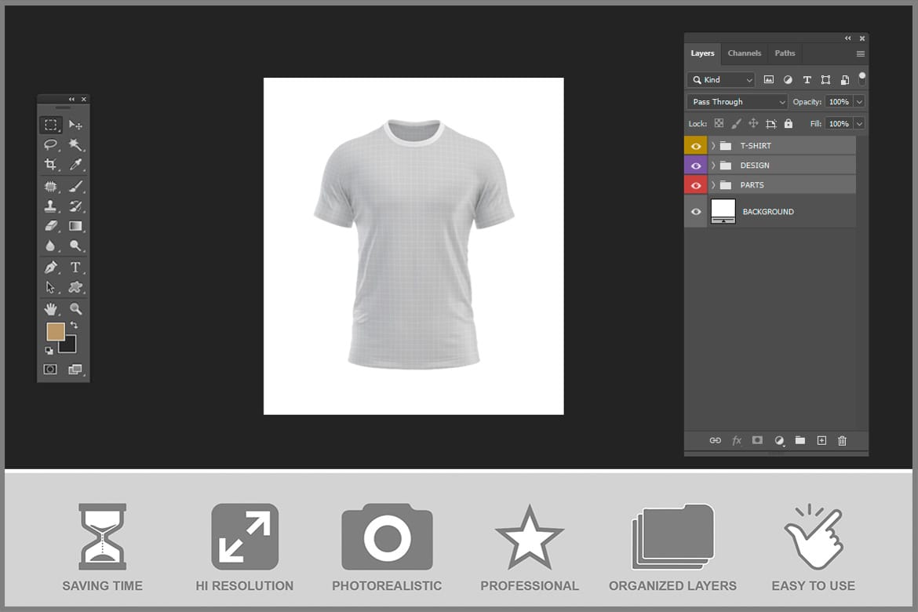Hide the BACKGROUND layer
918x612 pixels.
click(696, 211)
